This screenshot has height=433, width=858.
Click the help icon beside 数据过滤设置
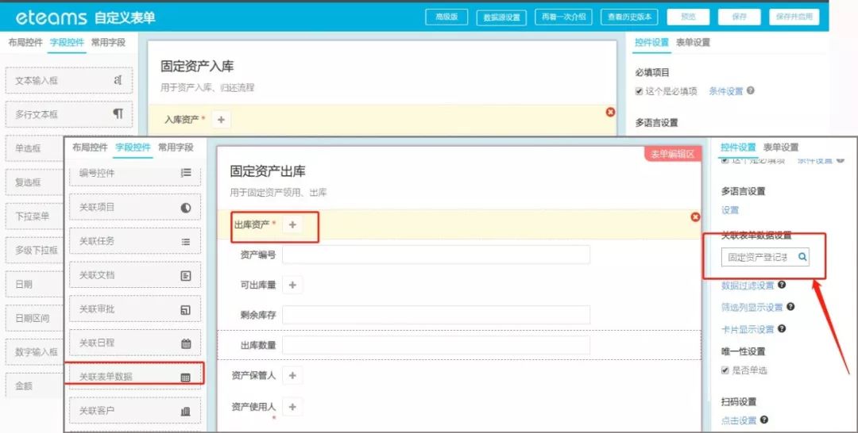point(782,285)
